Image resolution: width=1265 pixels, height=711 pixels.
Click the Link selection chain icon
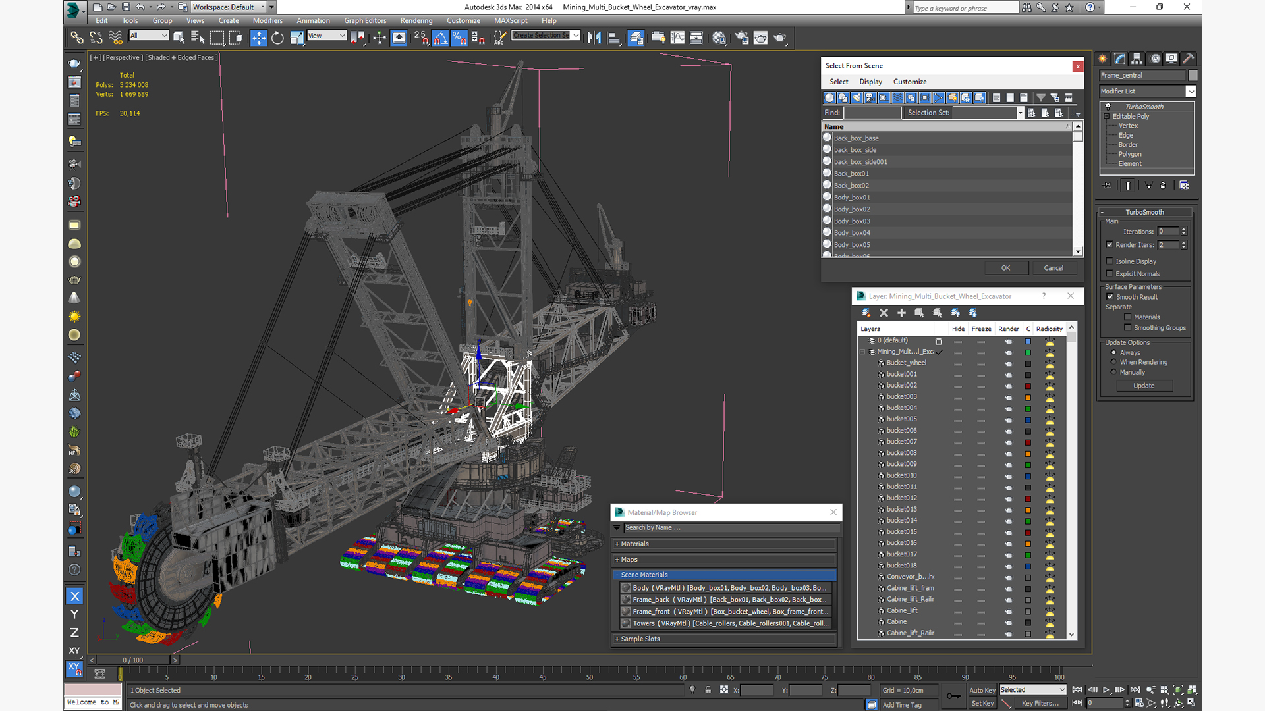[x=76, y=38]
